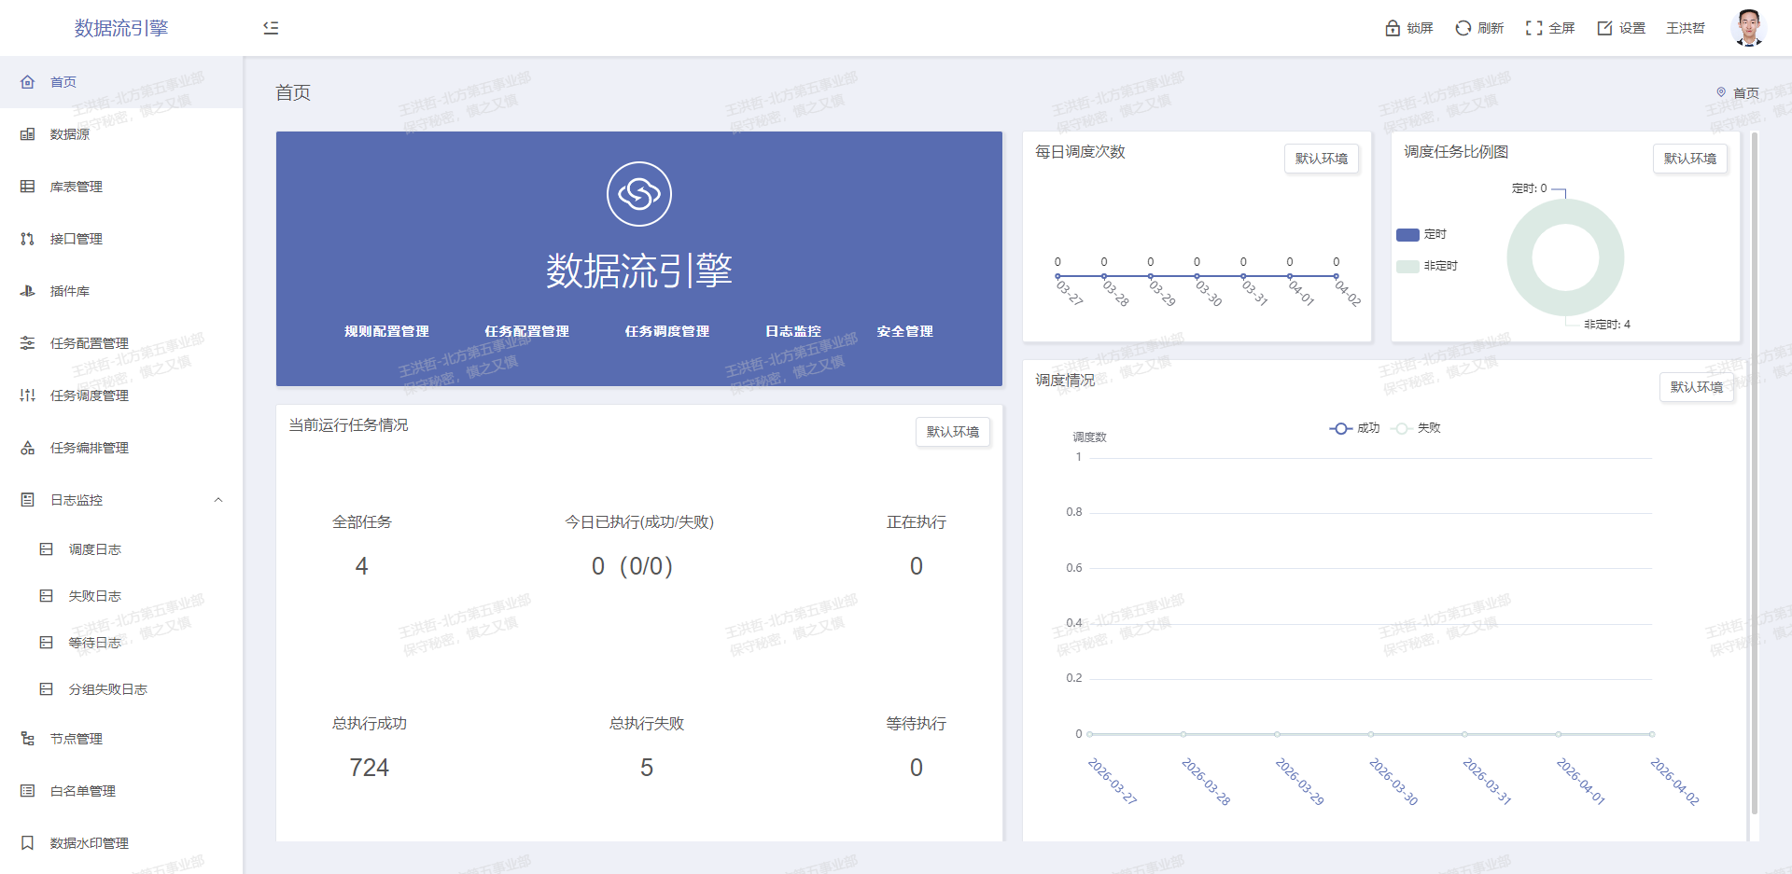The width and height of the screenshot is (1792, 874).
Task: Click the 非定时 legend color swatch
Action: tap(1407, 267)
